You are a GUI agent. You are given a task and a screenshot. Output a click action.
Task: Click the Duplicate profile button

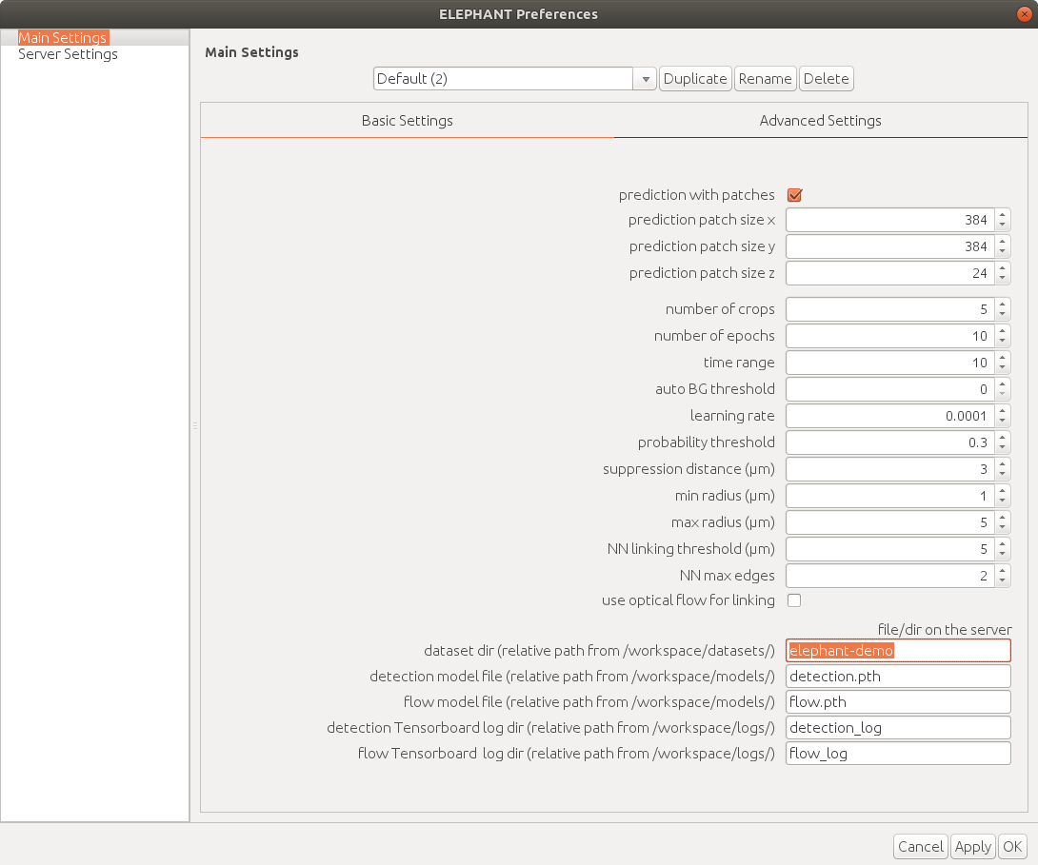(x=695, y=79)
